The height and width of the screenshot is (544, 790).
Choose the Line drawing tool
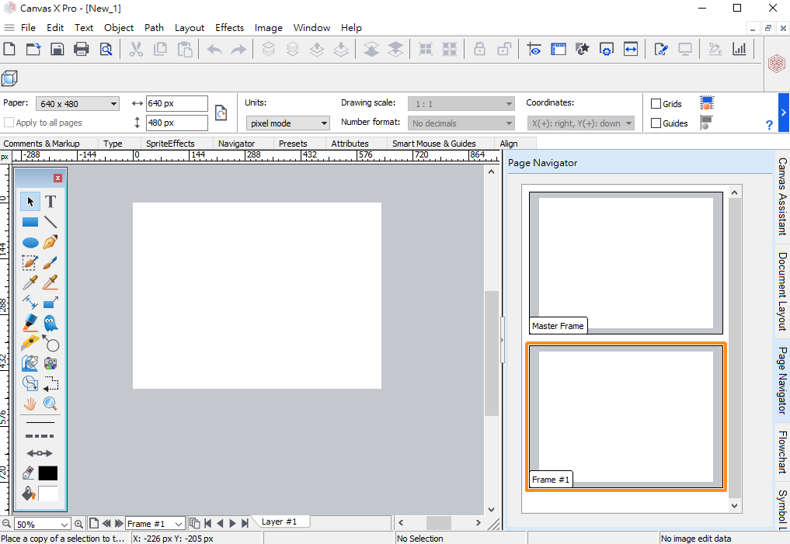coord(50,222)
